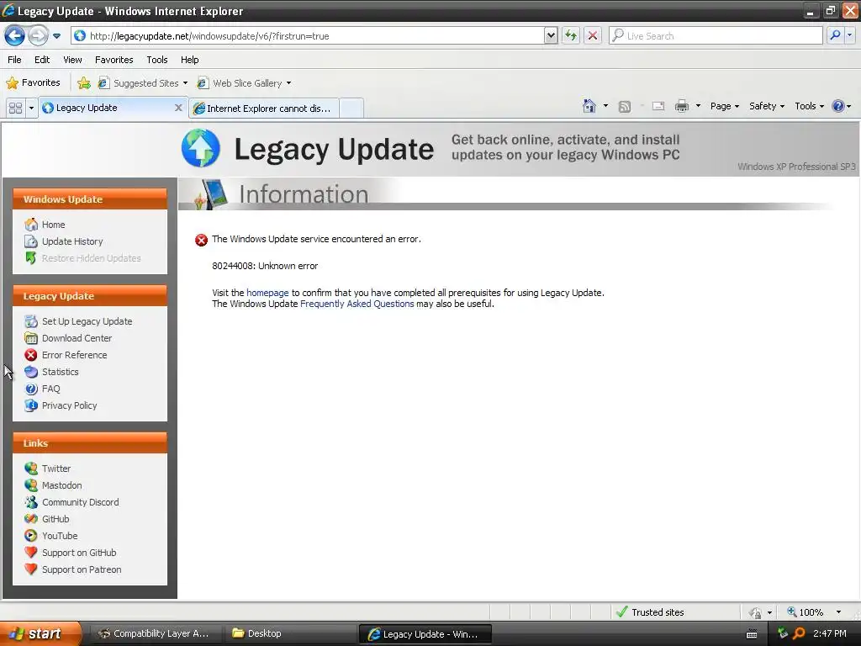Image resolution: width=861 pixels, height=646 pixels.
Task: Open Download Center link
Action: (77, 338)
